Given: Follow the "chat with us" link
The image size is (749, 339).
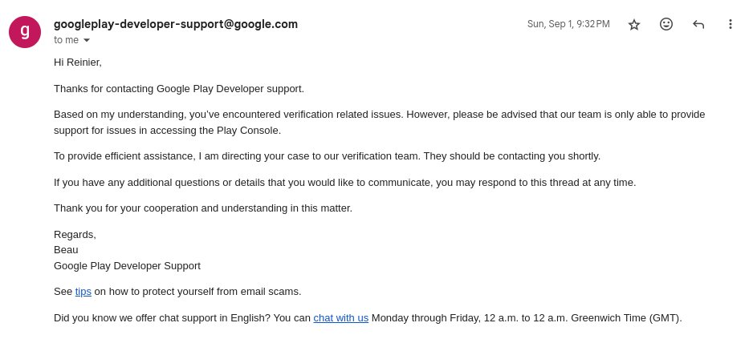Looking at the screenshot, I should point(340,318).
